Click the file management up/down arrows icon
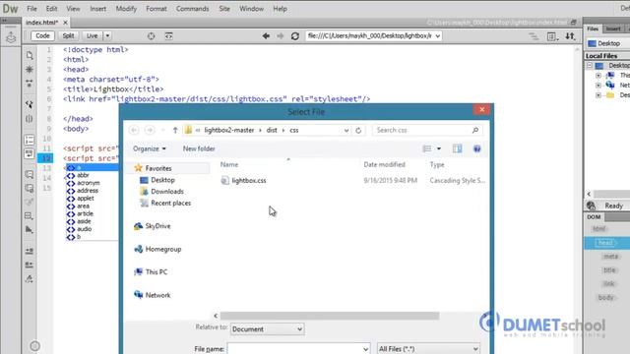This screenshot has width=630, height=354. [570, 36]
